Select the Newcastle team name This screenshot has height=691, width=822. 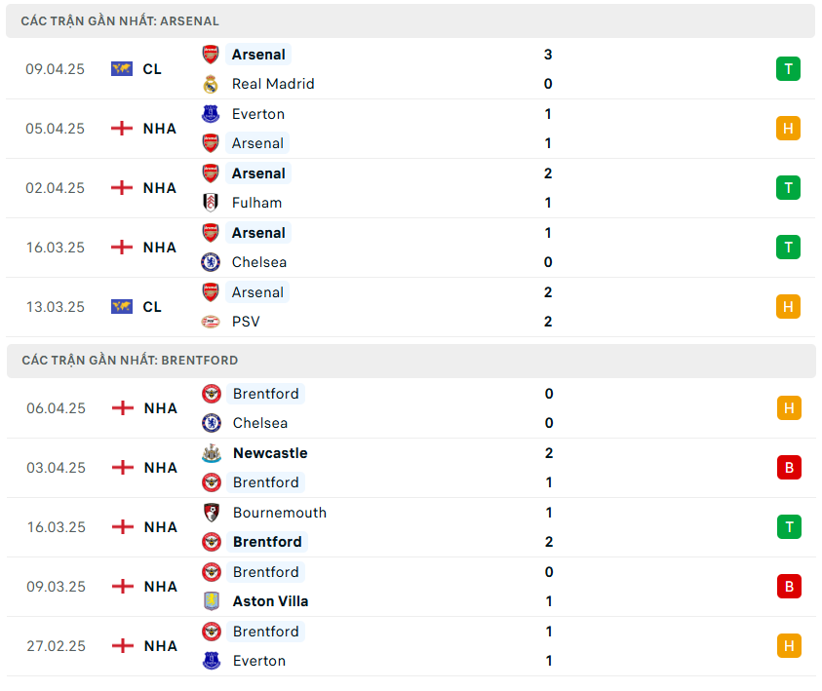click(270, 453)
